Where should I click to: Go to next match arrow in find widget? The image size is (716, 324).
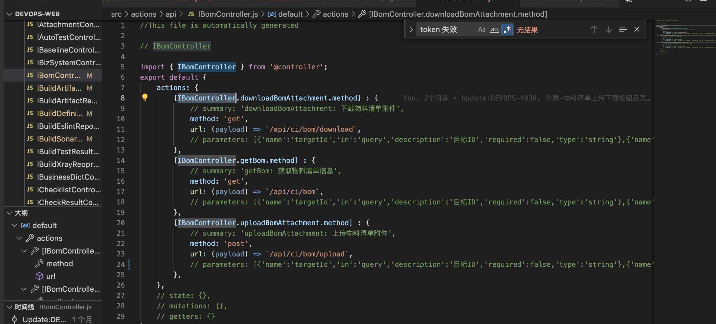[x=608, y=29]
